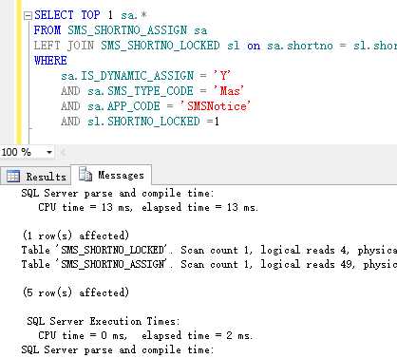Click the 'SMSNotice' string literal
The width and height of the screenshot is (397, 358).
(x=215, y=106)
